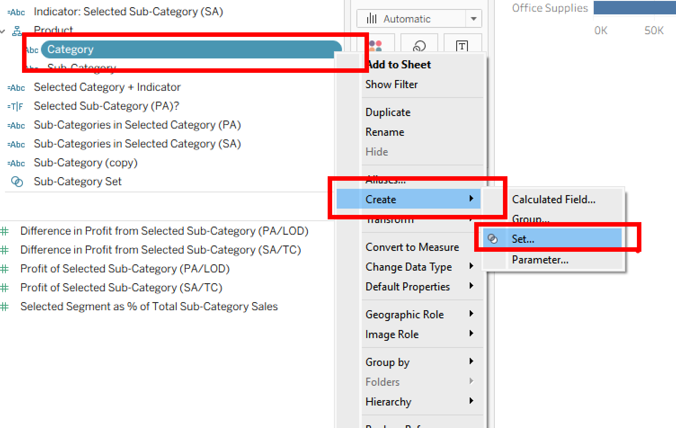Image resolution: width=676 pixels, height=428 pixels.
Task: Click the T|F icon for Selected Sub-Category (PA)?
Action: [x=16, y=107]
